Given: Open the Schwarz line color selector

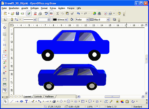Looking at the screenshot, I should point(60,20).
